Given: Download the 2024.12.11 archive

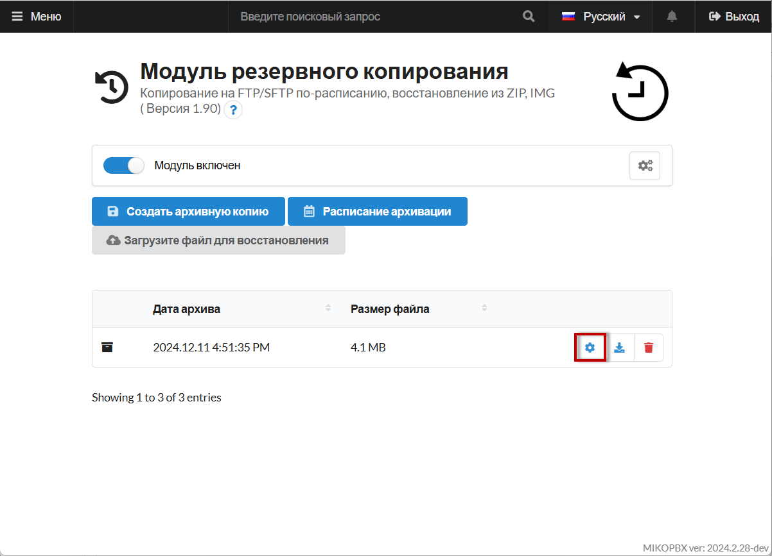Looking at the screenshot, I should point(620,348).
